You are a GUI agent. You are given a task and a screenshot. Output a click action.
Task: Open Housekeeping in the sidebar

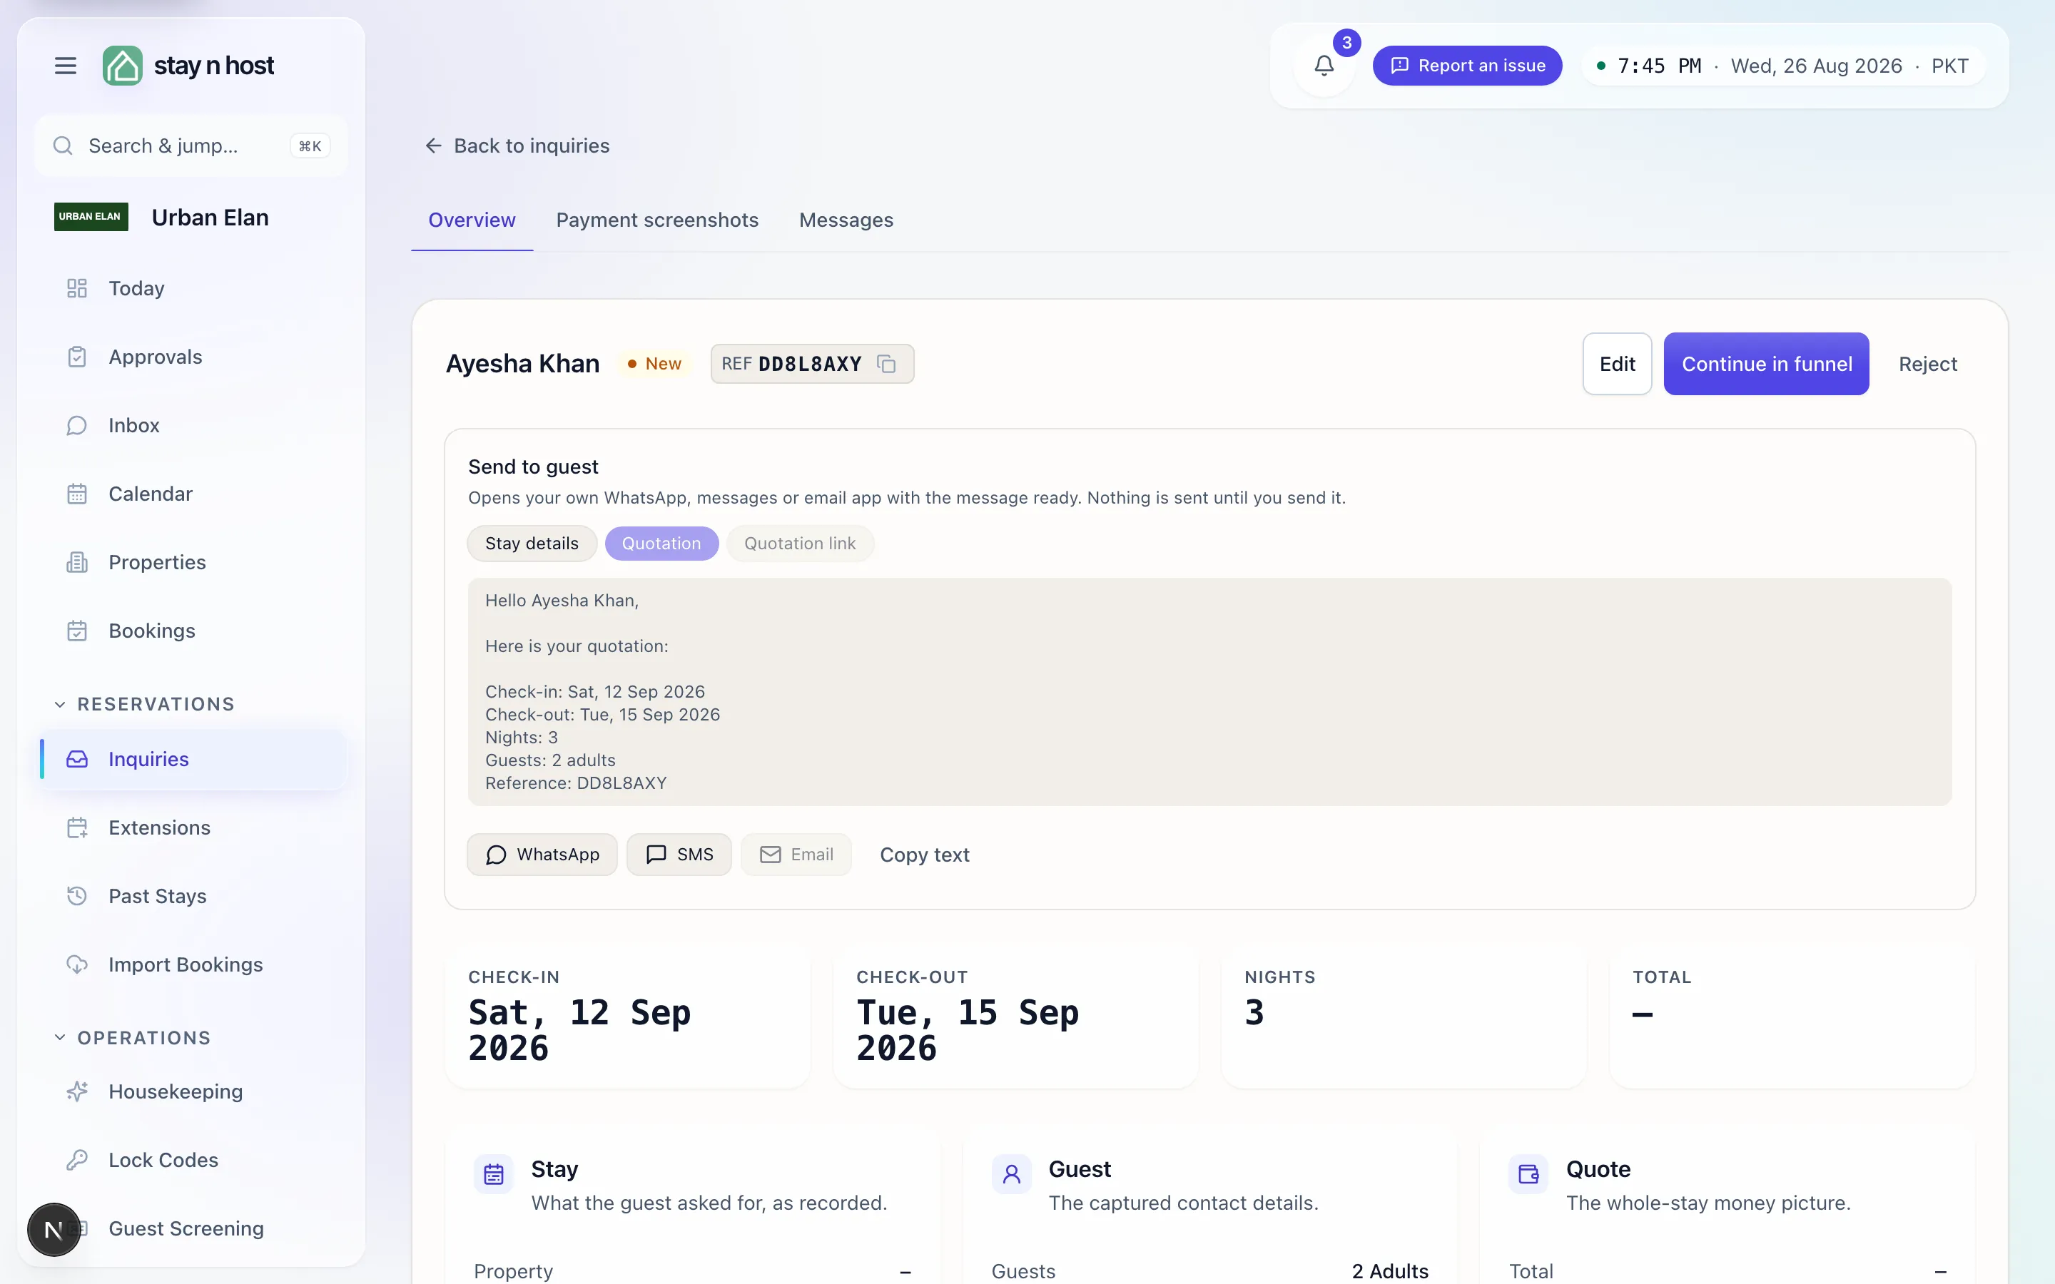click(192, 1091)
